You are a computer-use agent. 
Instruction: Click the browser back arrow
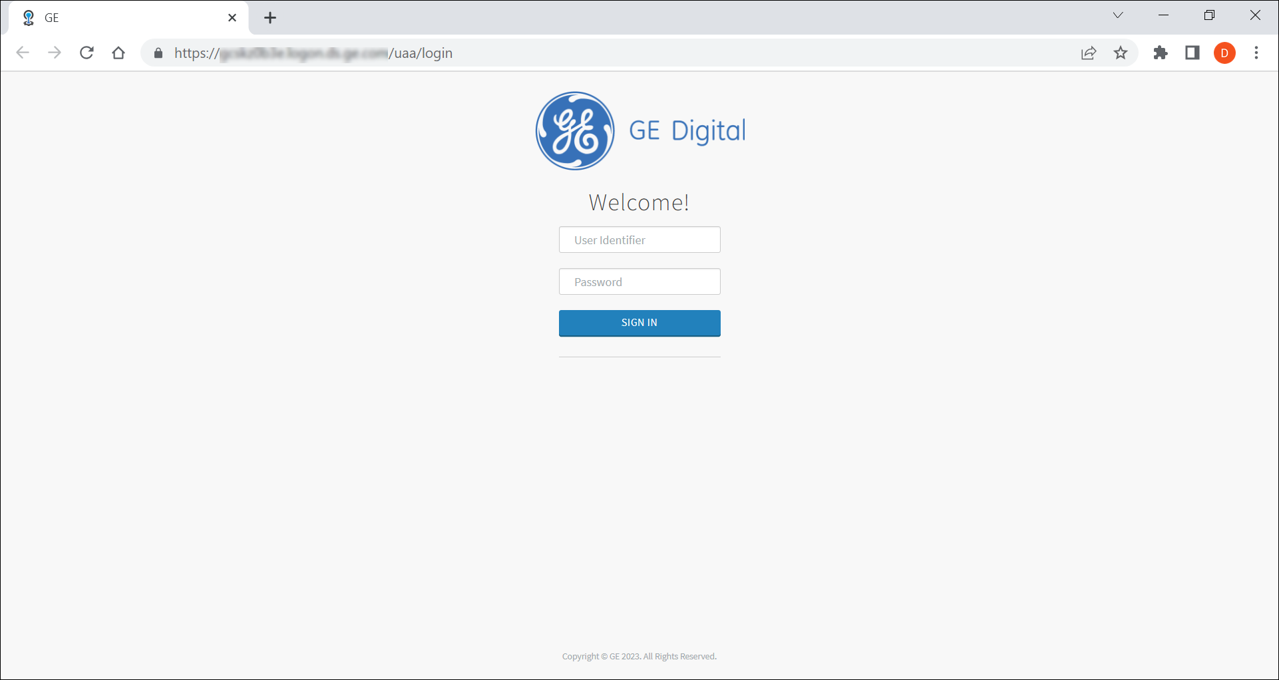(23, 53)
